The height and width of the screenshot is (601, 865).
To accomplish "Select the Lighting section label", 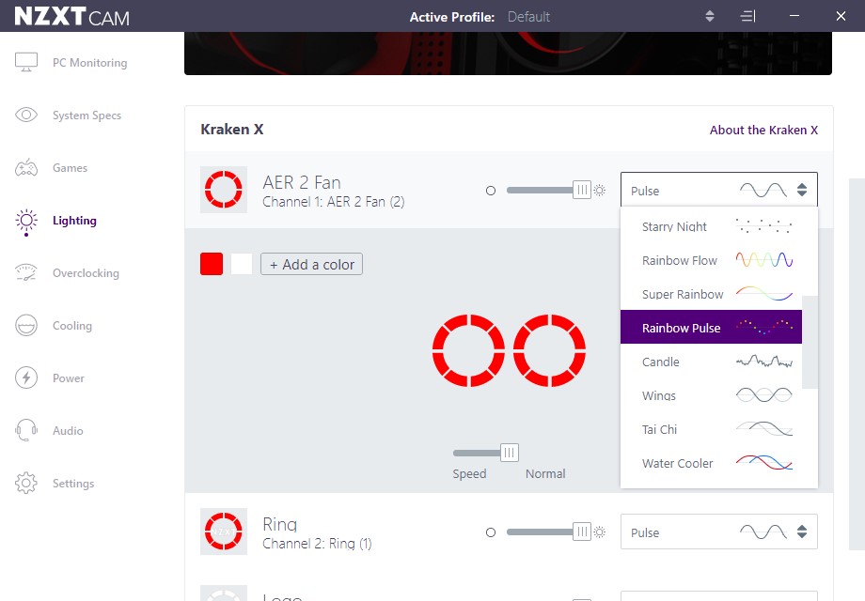I will (x=74, y=221).
